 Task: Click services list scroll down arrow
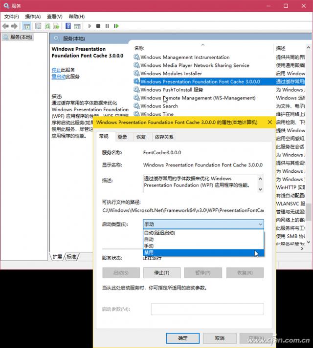point(308,242)
